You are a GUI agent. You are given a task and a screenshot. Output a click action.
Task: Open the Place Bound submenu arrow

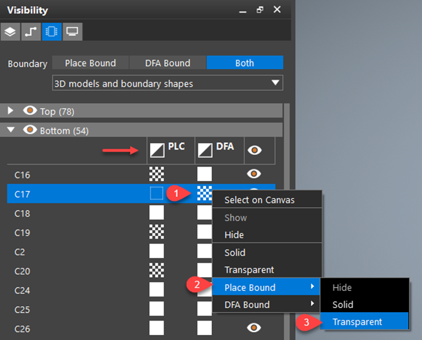[312, 286]
